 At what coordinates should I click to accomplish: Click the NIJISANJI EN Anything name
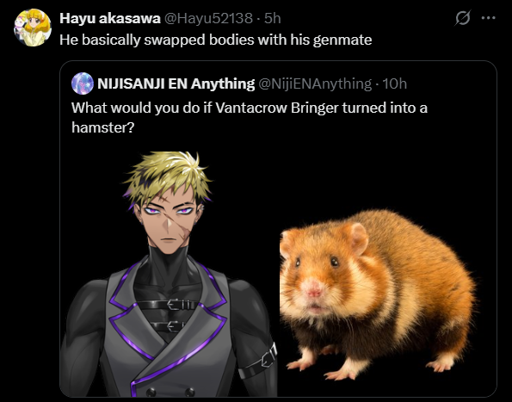tap(176, 83)
